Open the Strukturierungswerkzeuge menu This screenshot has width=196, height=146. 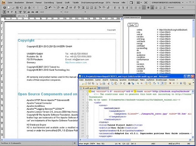[x=92, y=2]
